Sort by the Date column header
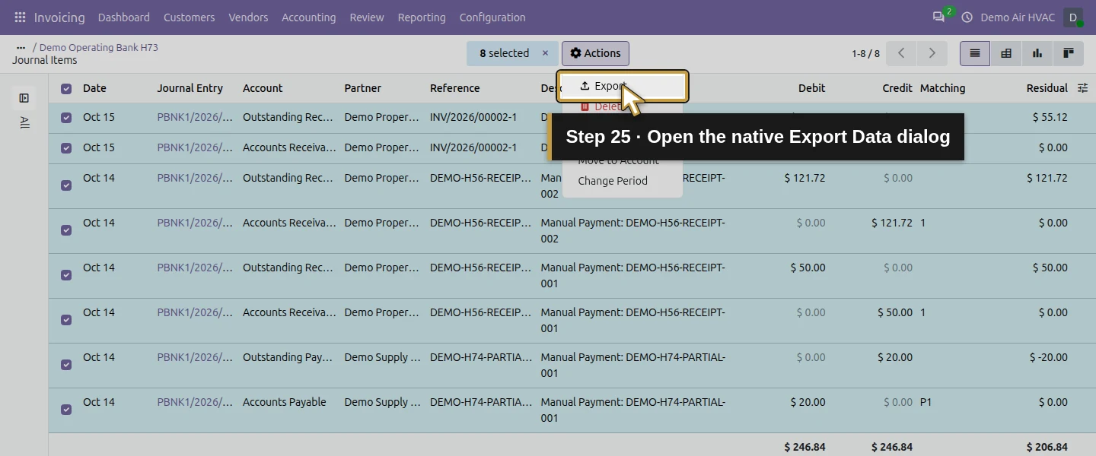 coord(94,88)
